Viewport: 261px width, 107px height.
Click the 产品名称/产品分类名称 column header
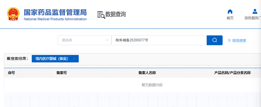coord(232,73)
